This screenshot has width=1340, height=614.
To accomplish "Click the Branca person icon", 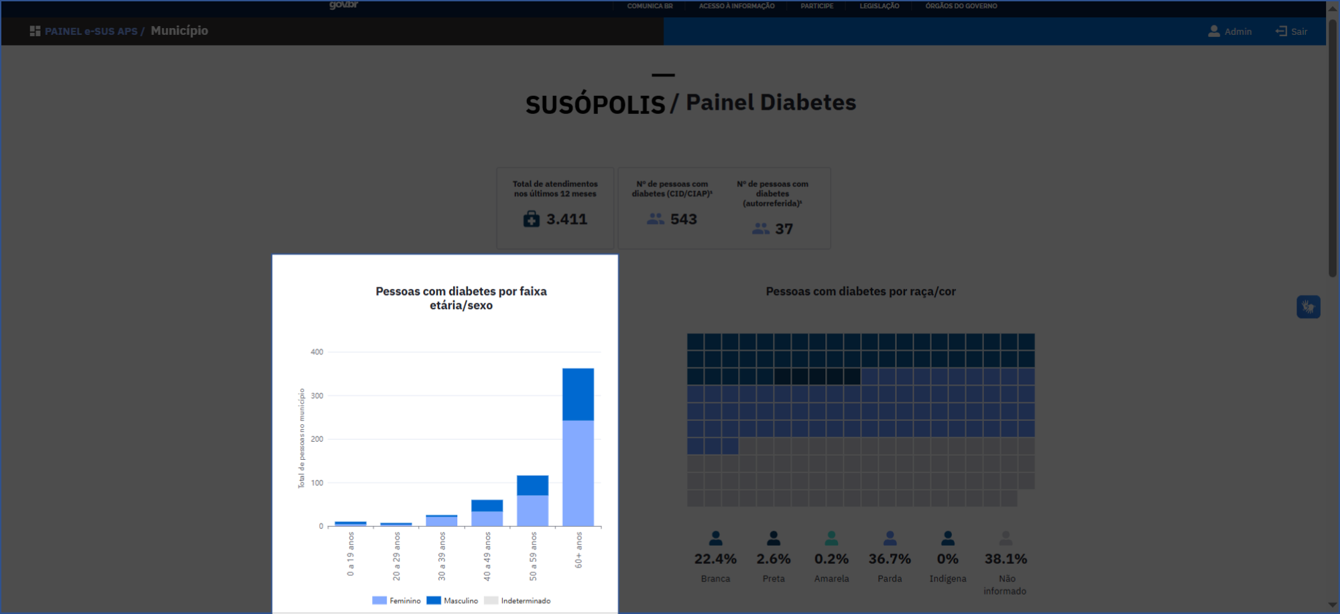I will pos(715,538).
